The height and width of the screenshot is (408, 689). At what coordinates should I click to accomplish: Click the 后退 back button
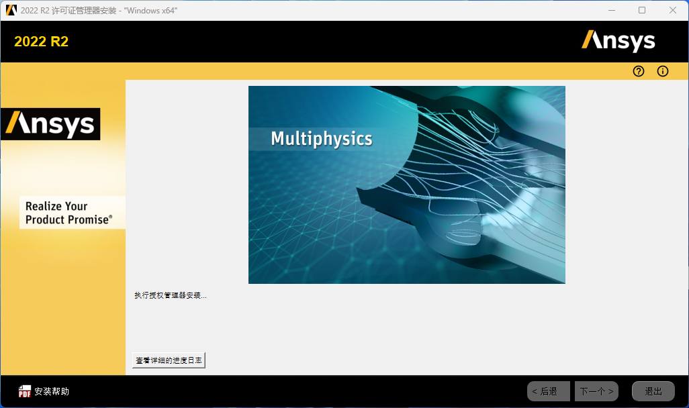(x=549, y=391)
